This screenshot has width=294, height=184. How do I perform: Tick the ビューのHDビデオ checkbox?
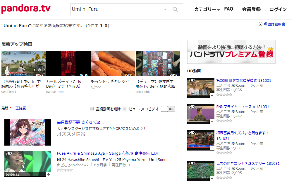pos(125,109)
